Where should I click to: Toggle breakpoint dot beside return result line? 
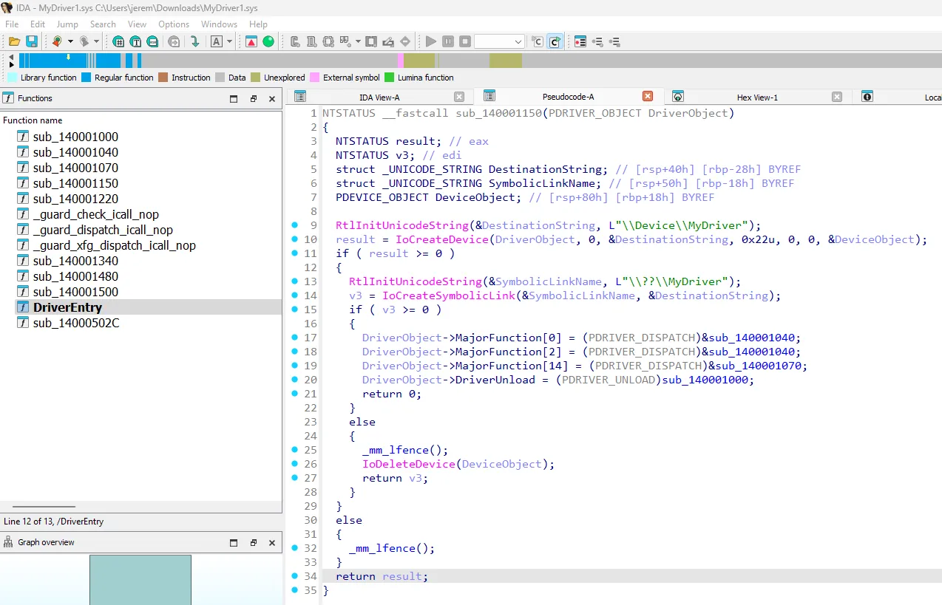pos(295,575)
